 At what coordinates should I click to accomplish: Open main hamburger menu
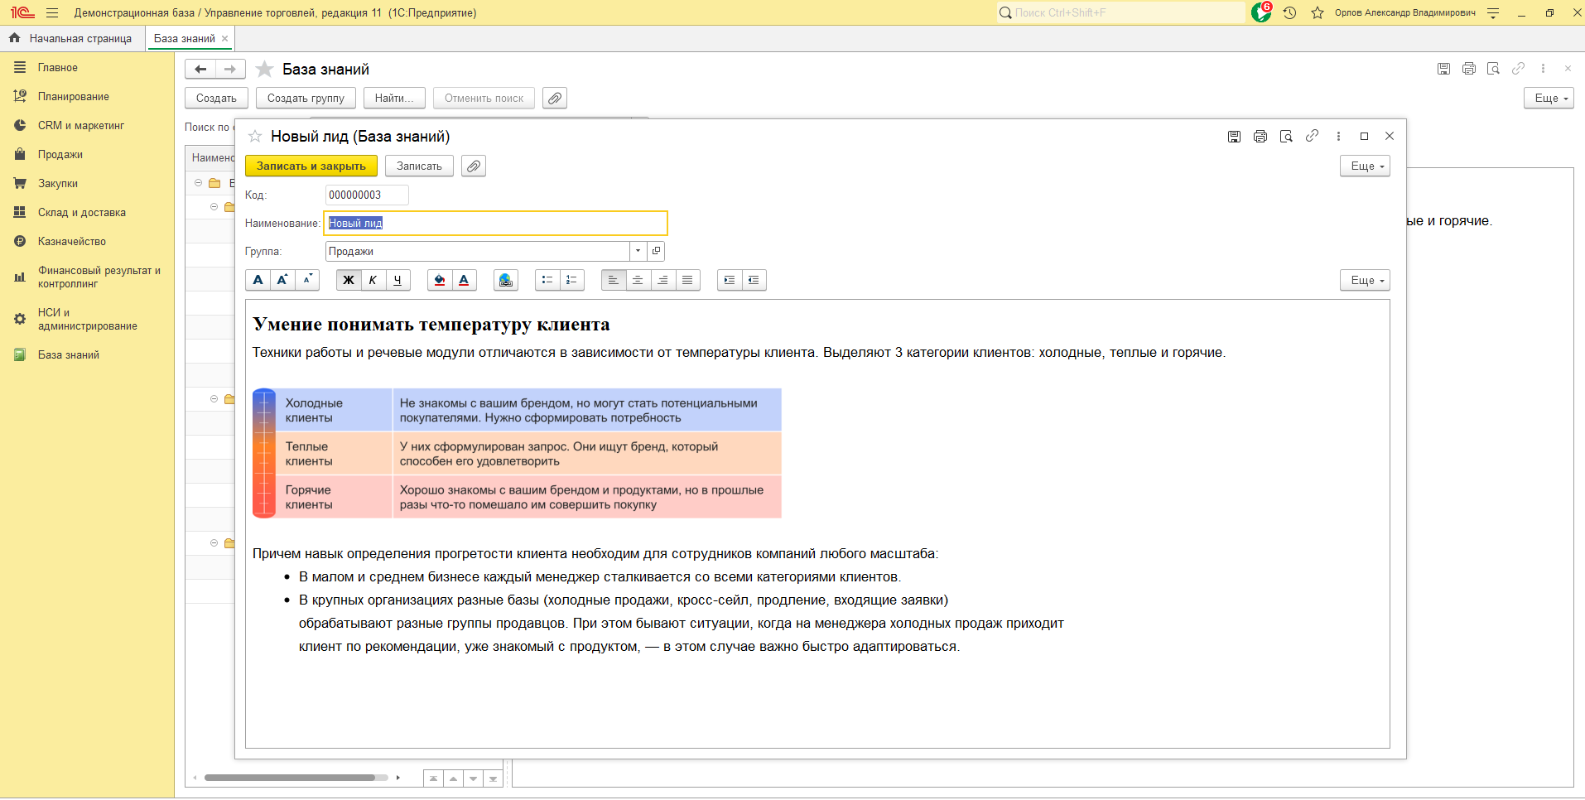52,12
